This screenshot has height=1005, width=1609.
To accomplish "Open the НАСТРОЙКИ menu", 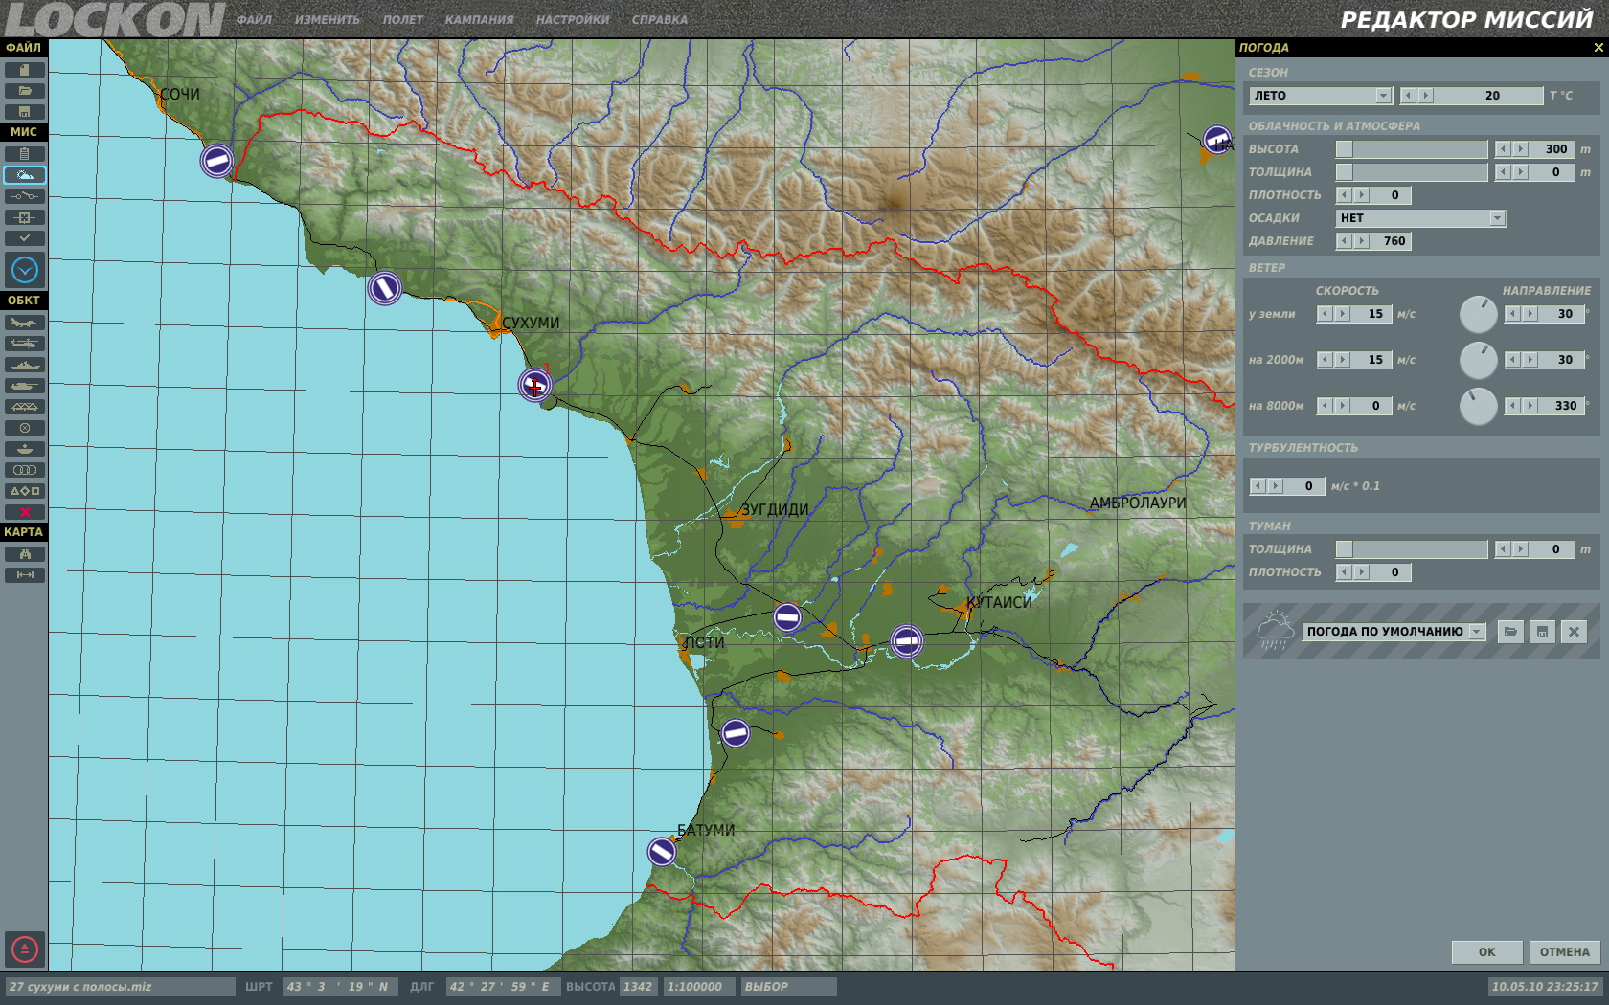I will pos(572,20).
